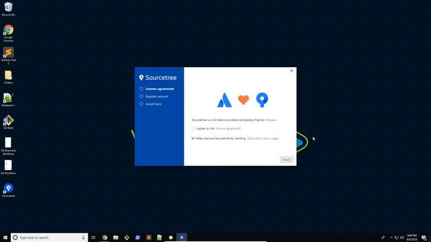Viewport: 431px width, 242px height.
Task: Click the Task View taskbar icon
Action: click(x=94, y=237)
